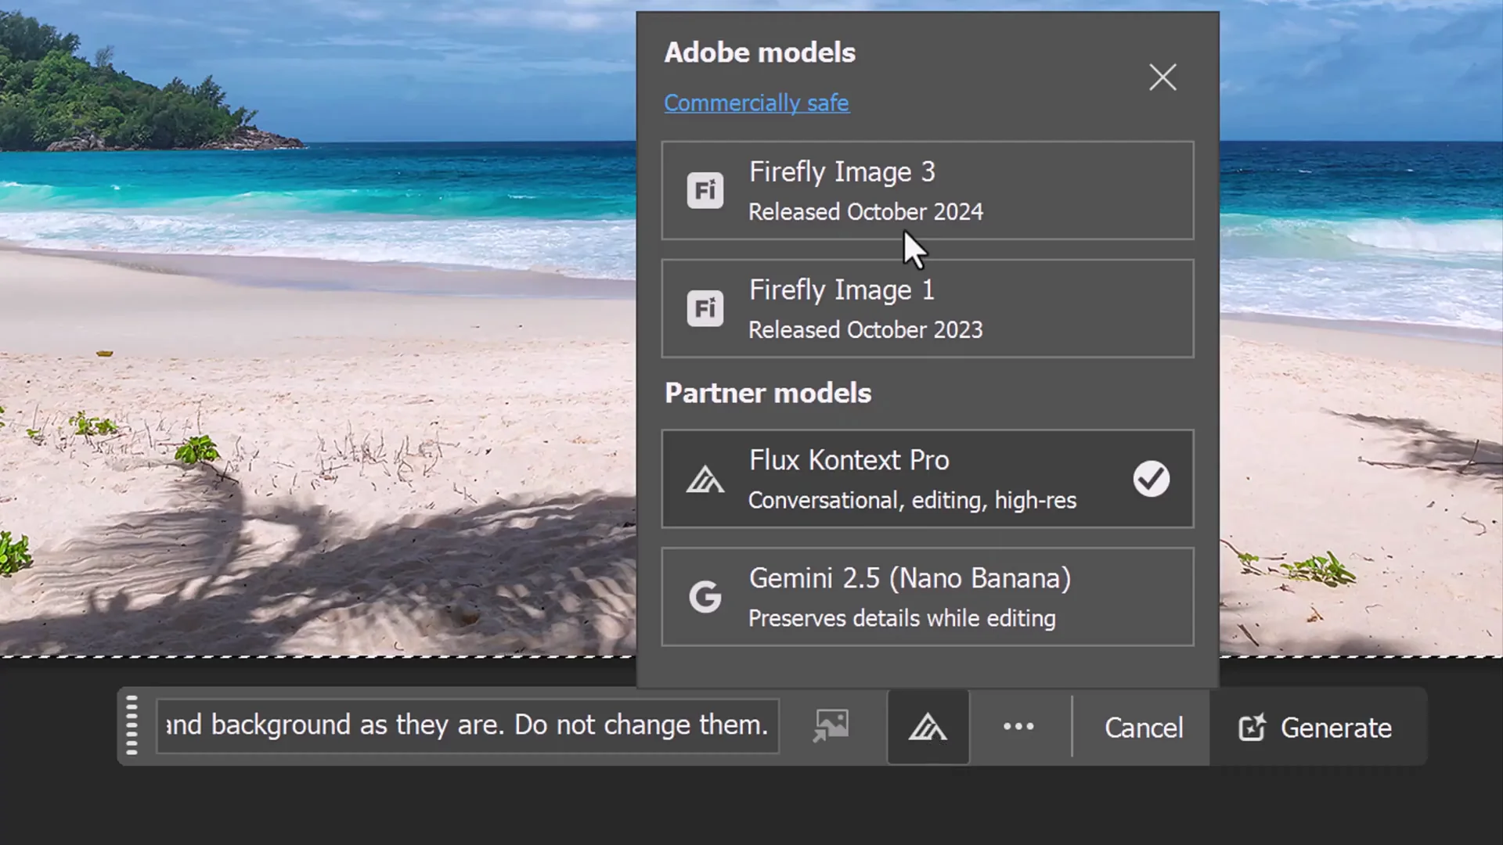Click the Firefly Image 3 icon

(x=705, y=190)
